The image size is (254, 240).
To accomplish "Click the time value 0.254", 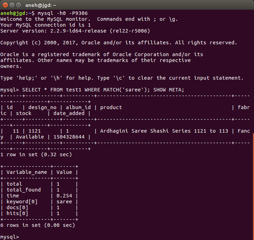I will point(64,196).
